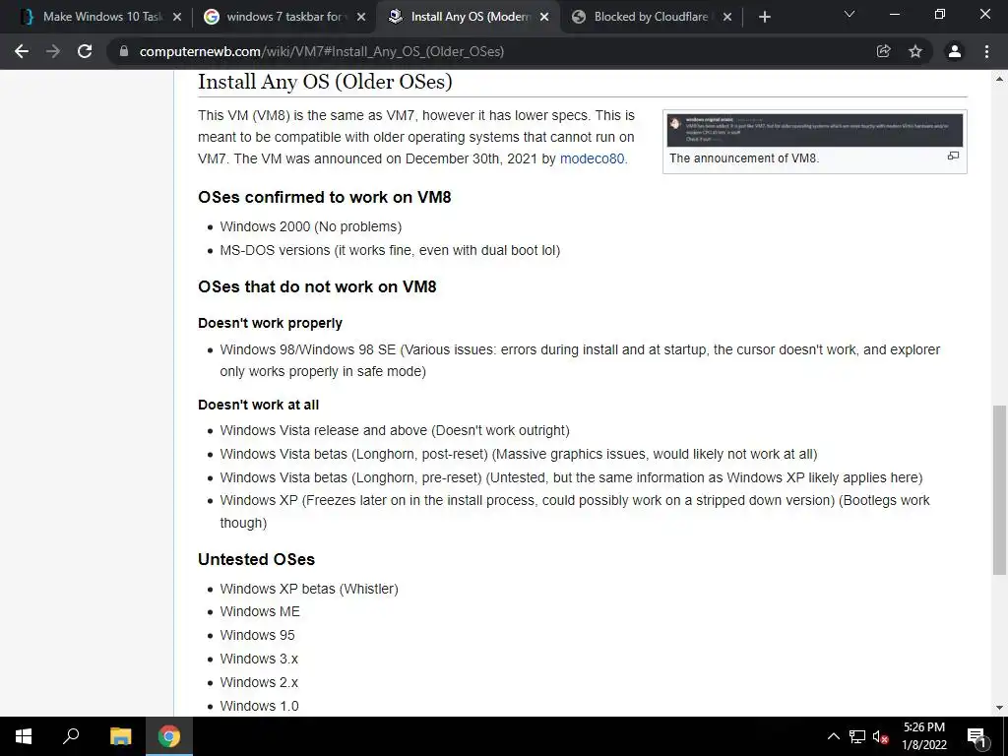This screenshot has height=756, width=1008.
Task: Switch to 'Blocked by Cloudflare' tab
Action: pyautogui.click(x=650, y=18)
